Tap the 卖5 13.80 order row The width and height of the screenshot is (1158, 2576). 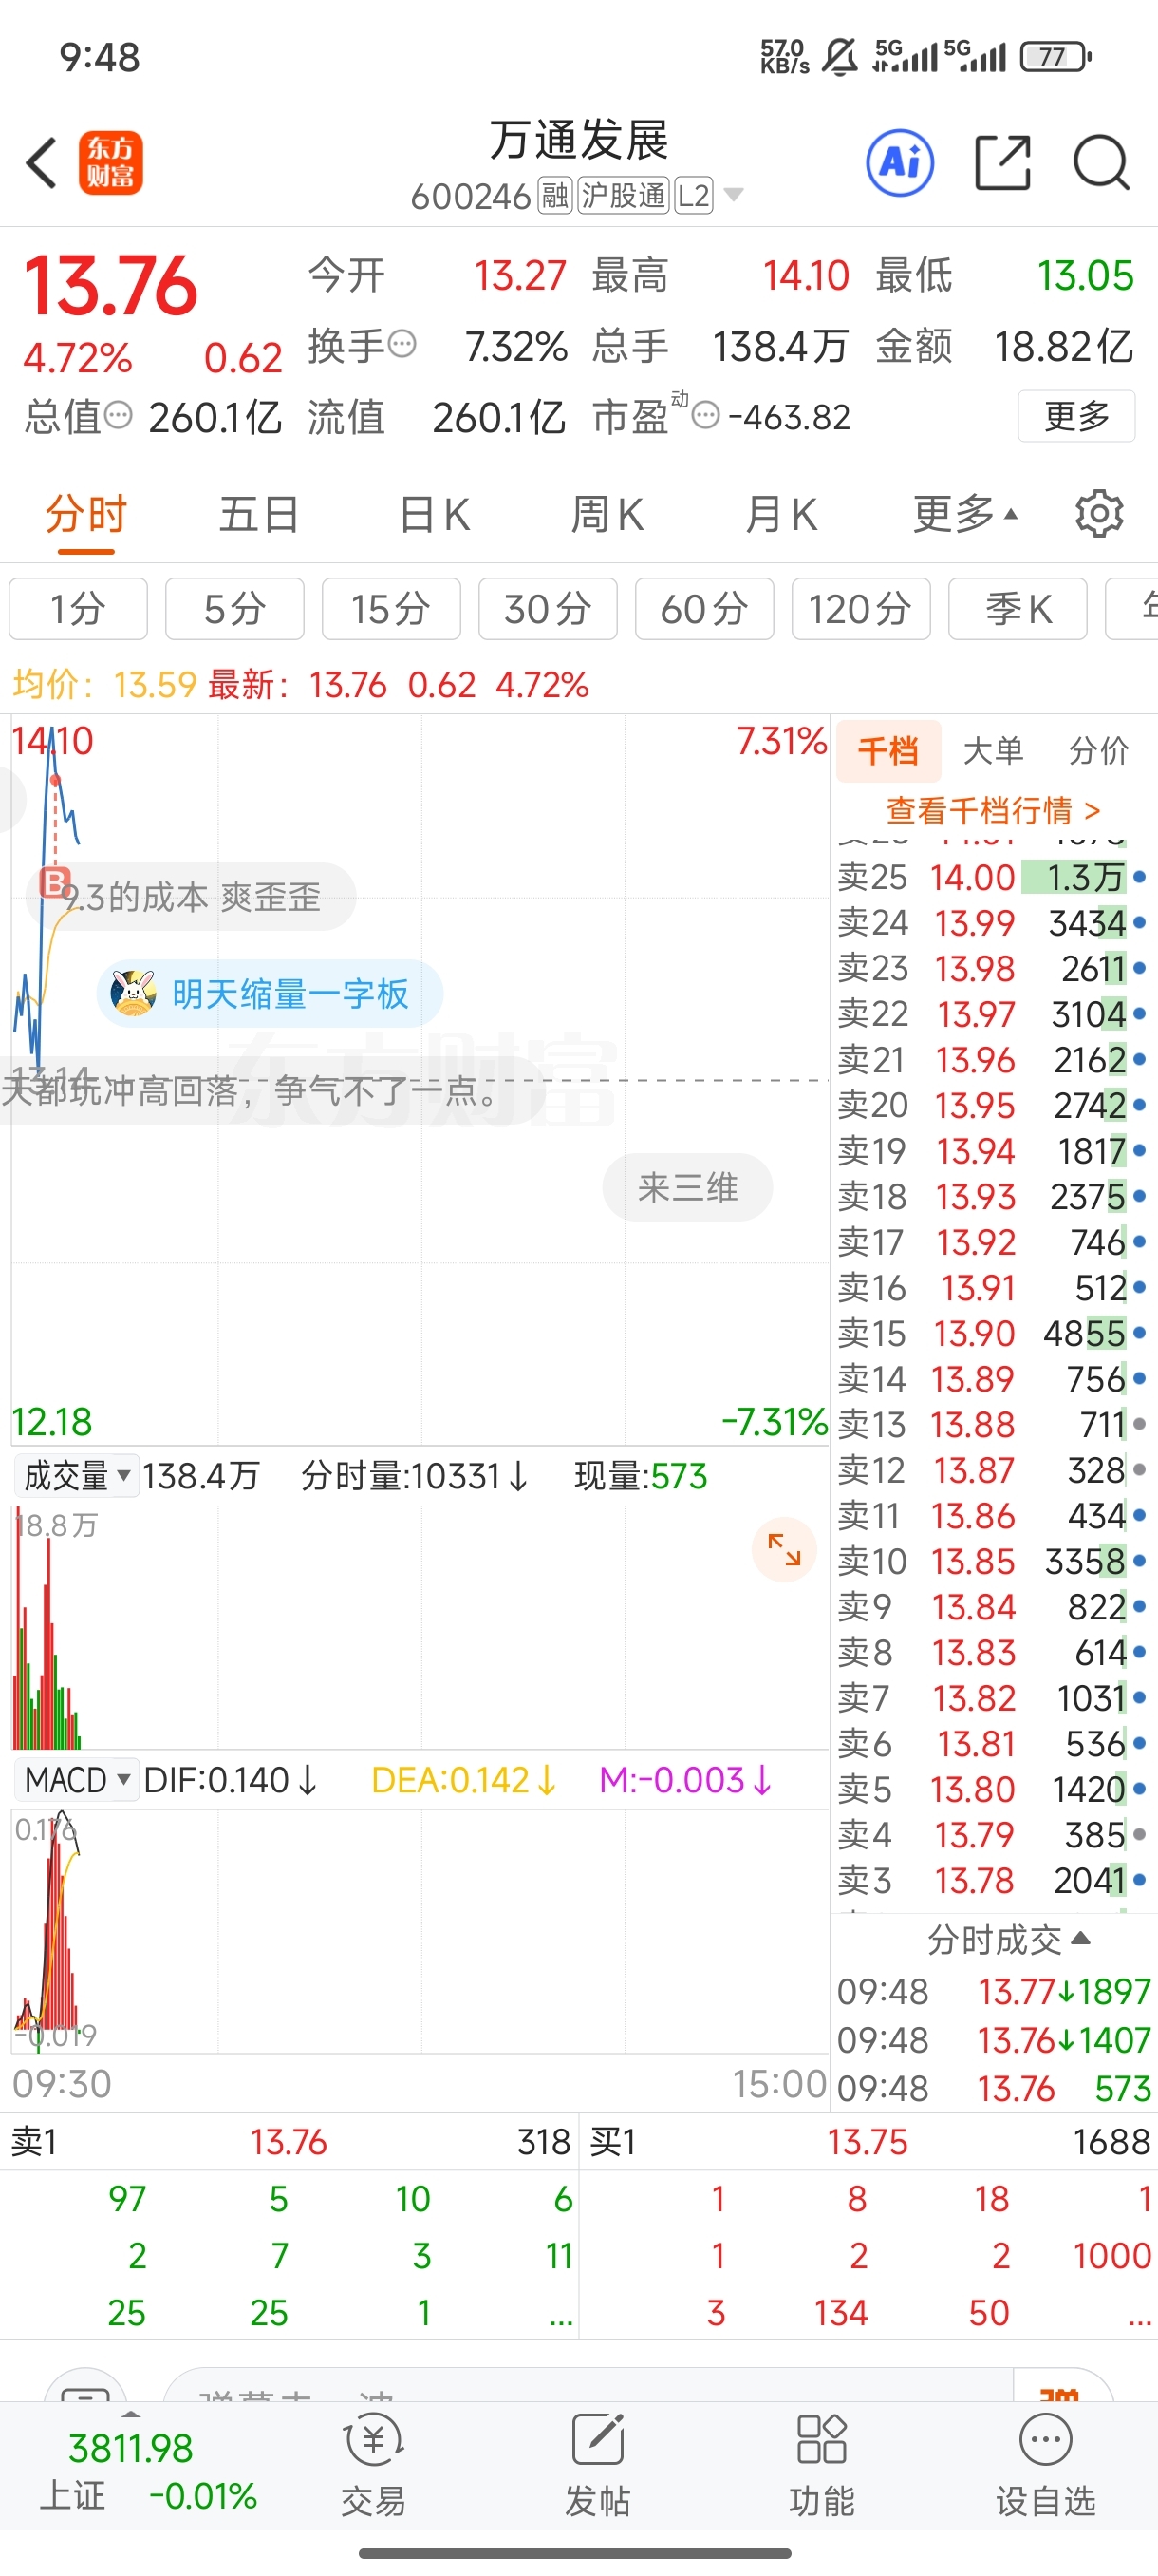[x=992, y=1789]
